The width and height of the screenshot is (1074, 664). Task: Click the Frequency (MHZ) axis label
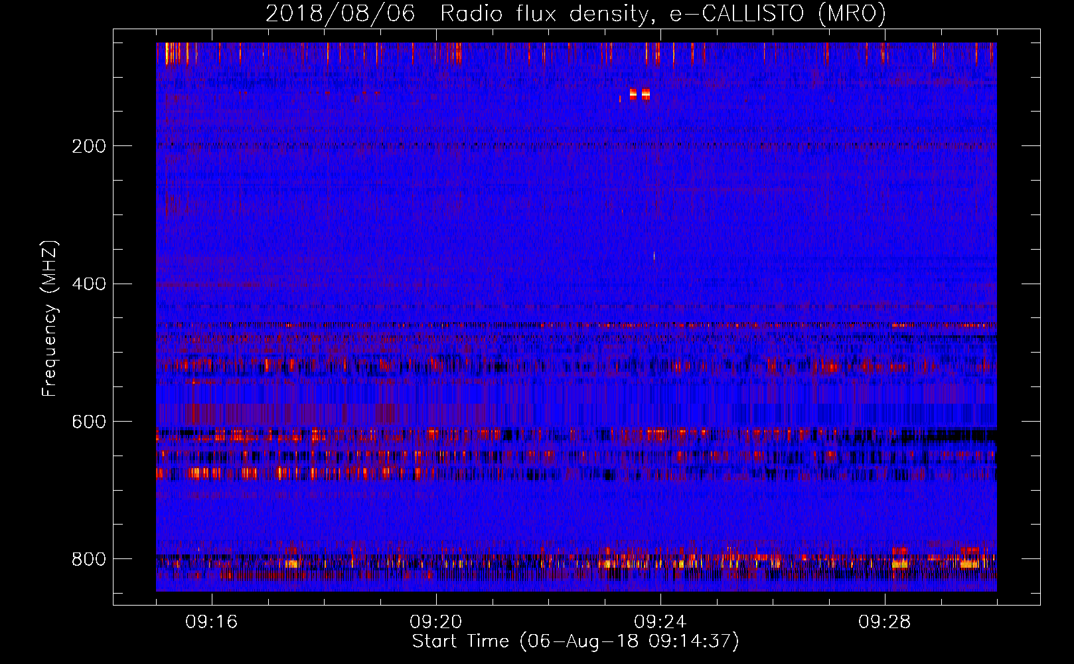point(50,318)
